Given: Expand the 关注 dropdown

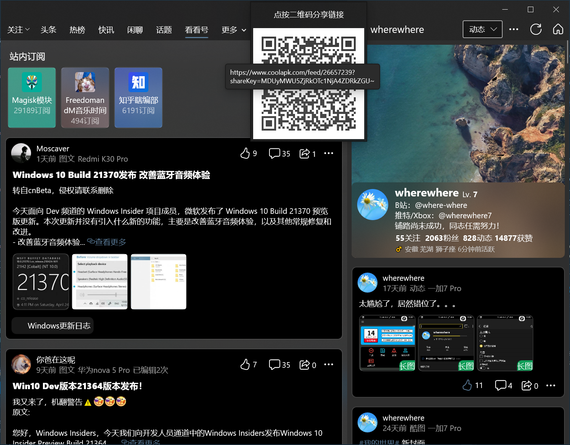Looking at the screenshot, I should pyautogui.click(x=19, y=30).
